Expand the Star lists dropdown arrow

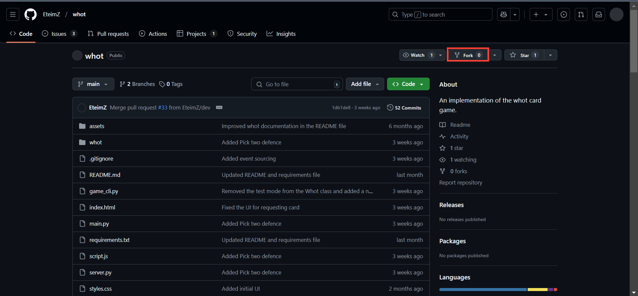[551, 55]
